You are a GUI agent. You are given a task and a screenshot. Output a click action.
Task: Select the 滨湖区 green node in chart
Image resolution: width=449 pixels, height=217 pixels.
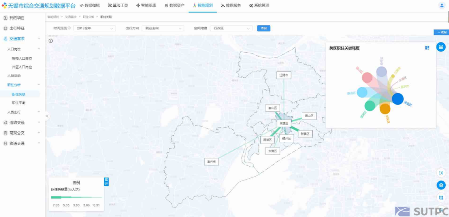(x=370, y=106)
